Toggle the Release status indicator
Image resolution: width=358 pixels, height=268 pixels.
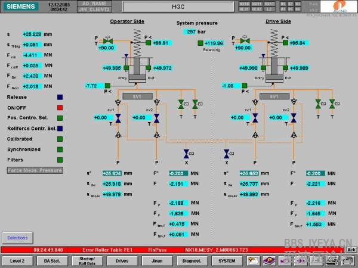(x=60, y=96)
